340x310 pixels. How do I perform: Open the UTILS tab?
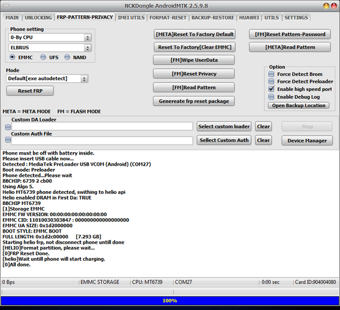[x=271, y=18]
